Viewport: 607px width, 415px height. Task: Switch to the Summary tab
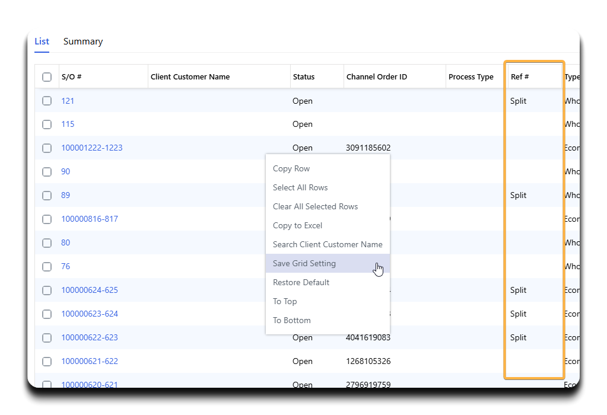click(x=82, y=41)
